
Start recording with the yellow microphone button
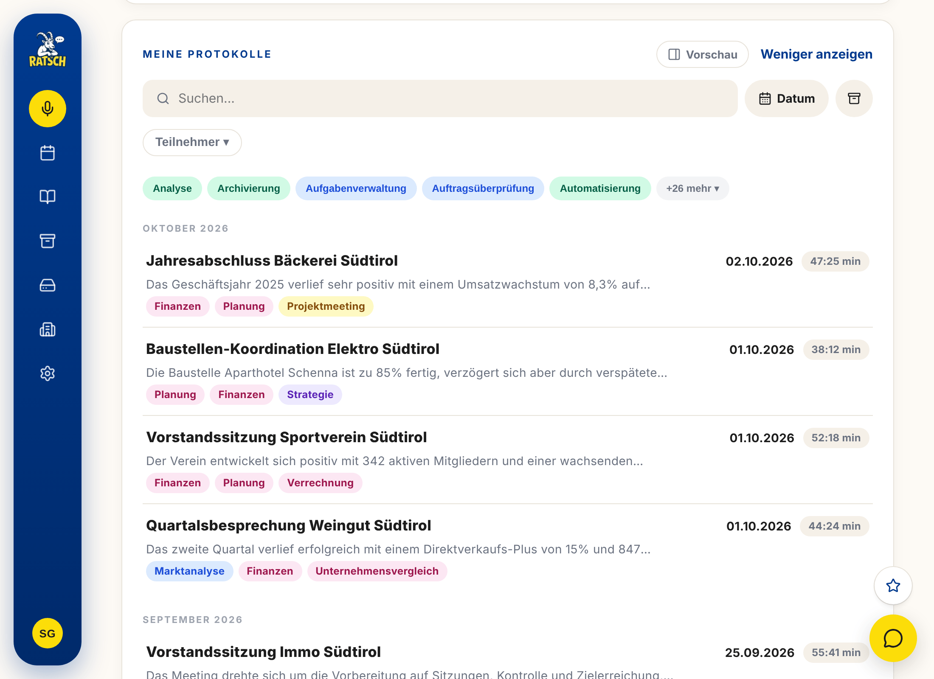click(x=48, y=109)
